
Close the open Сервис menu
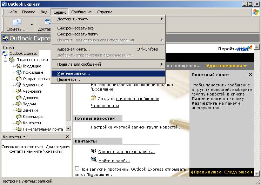pyautogui.click(x=60, y=12)
